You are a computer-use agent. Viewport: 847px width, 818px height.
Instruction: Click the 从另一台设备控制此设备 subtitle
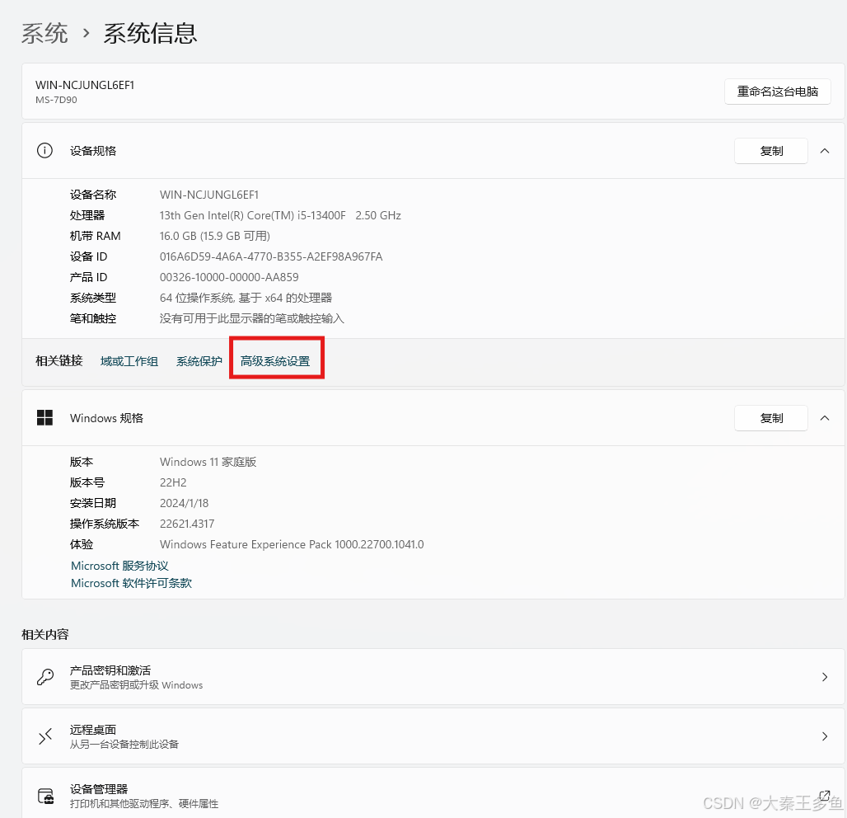pyautogui.click(x=124, y=745)
